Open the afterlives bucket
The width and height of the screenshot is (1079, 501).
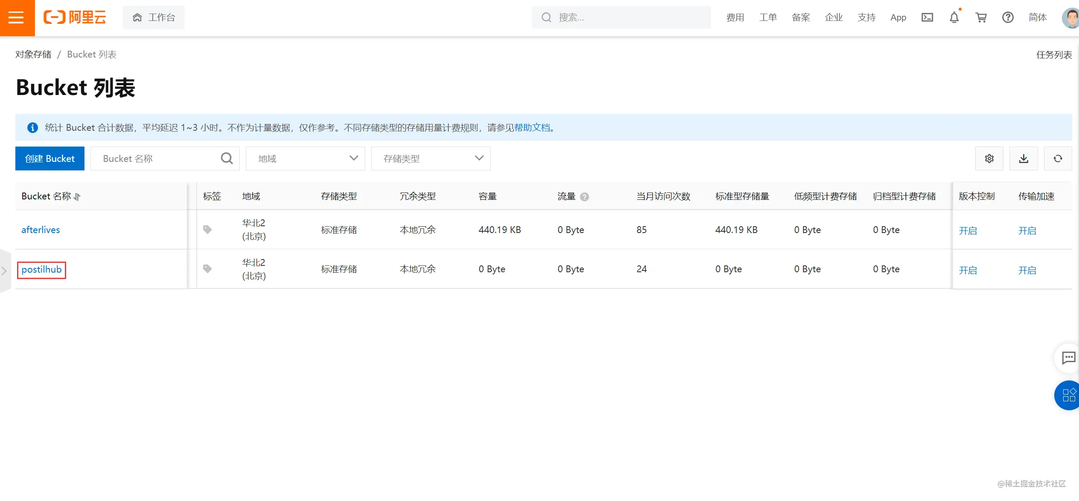(41, 230)
